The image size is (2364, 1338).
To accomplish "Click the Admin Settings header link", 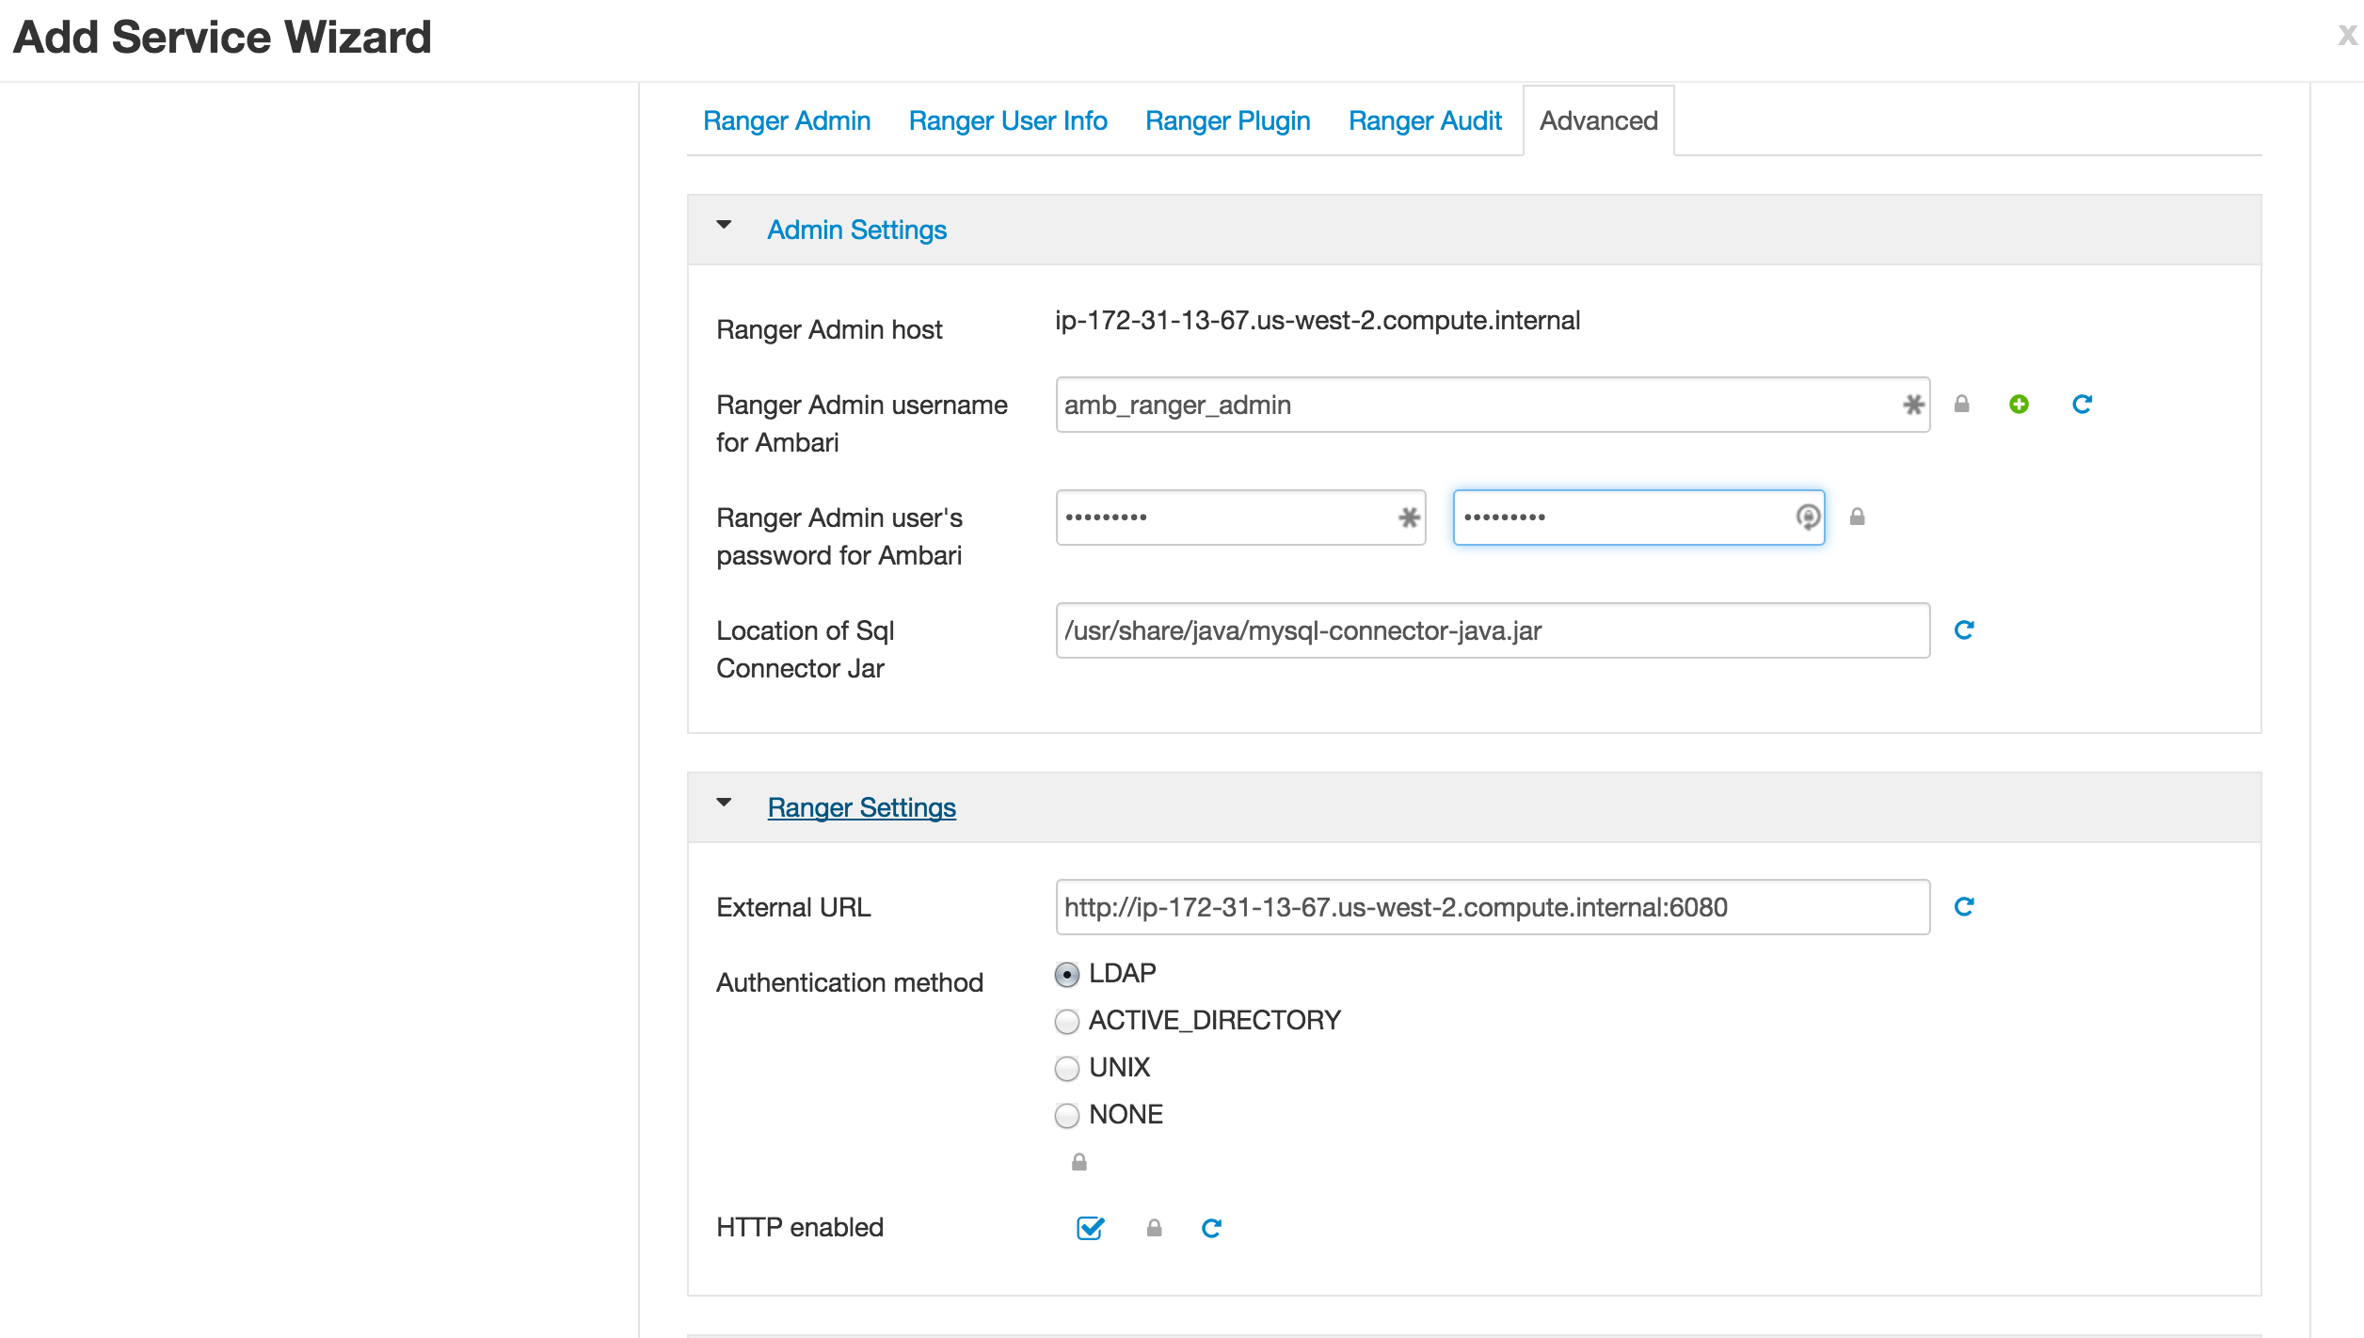I will point(856,230).
